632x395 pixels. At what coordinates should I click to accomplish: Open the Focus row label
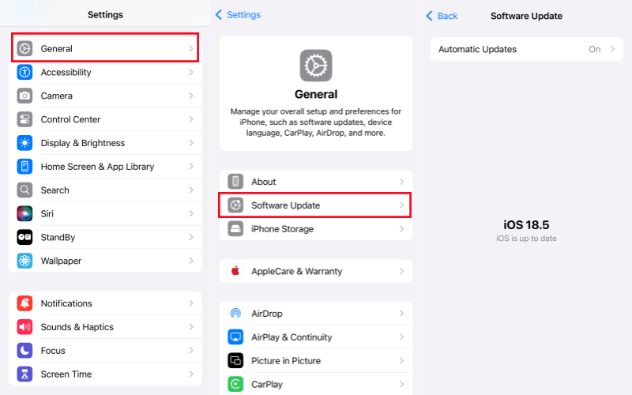53,350
